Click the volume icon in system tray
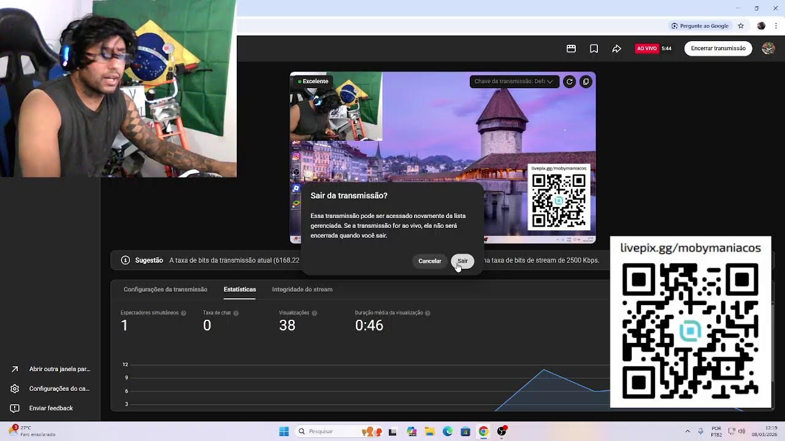 click(x=742, y=431)
